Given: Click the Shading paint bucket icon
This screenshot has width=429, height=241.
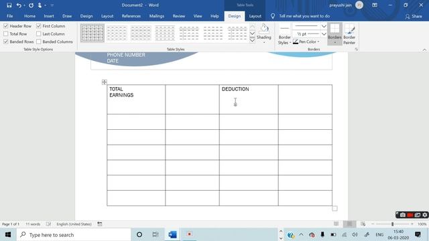Looking at the screenshot, I should pos(264,28).
